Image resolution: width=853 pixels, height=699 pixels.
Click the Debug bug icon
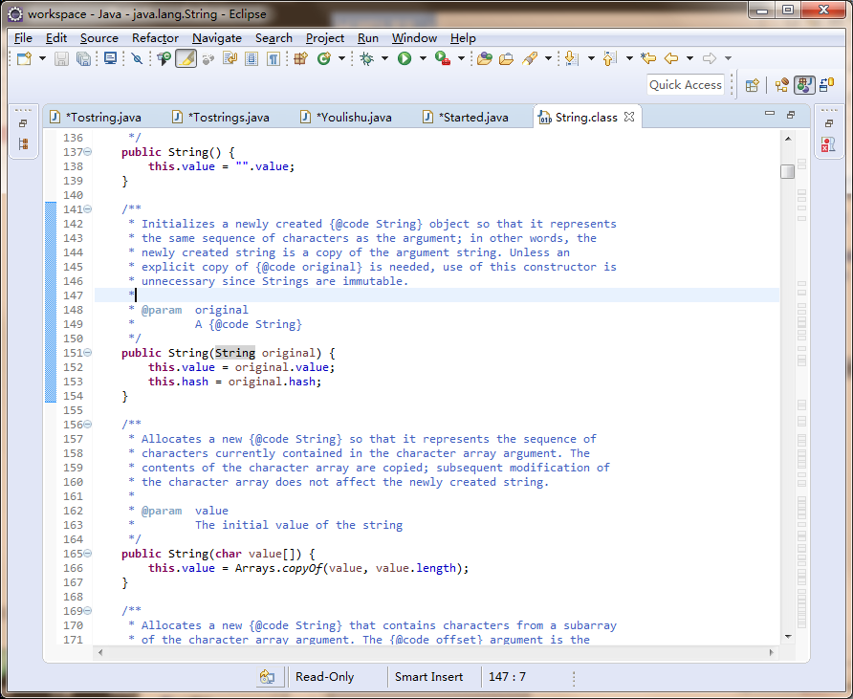coord(366,58)
